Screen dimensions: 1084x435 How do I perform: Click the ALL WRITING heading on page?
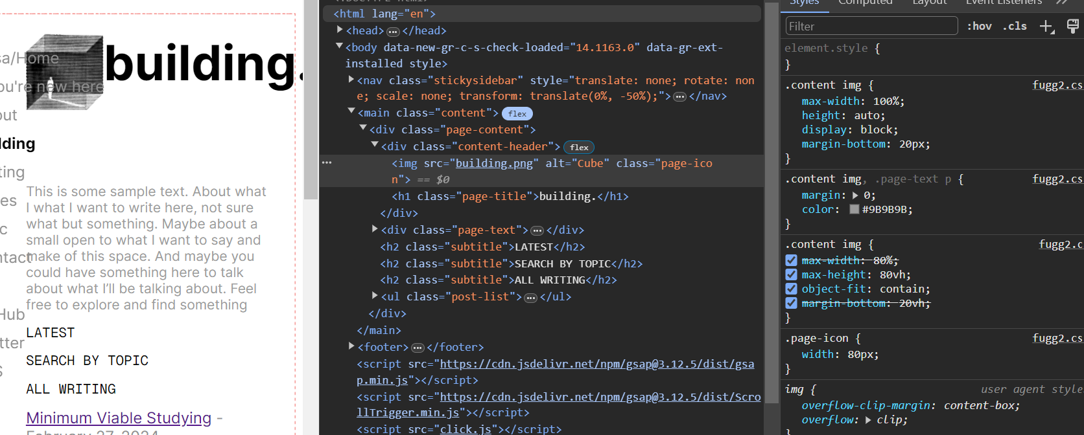pyautogui.click(x=71, y=389)
